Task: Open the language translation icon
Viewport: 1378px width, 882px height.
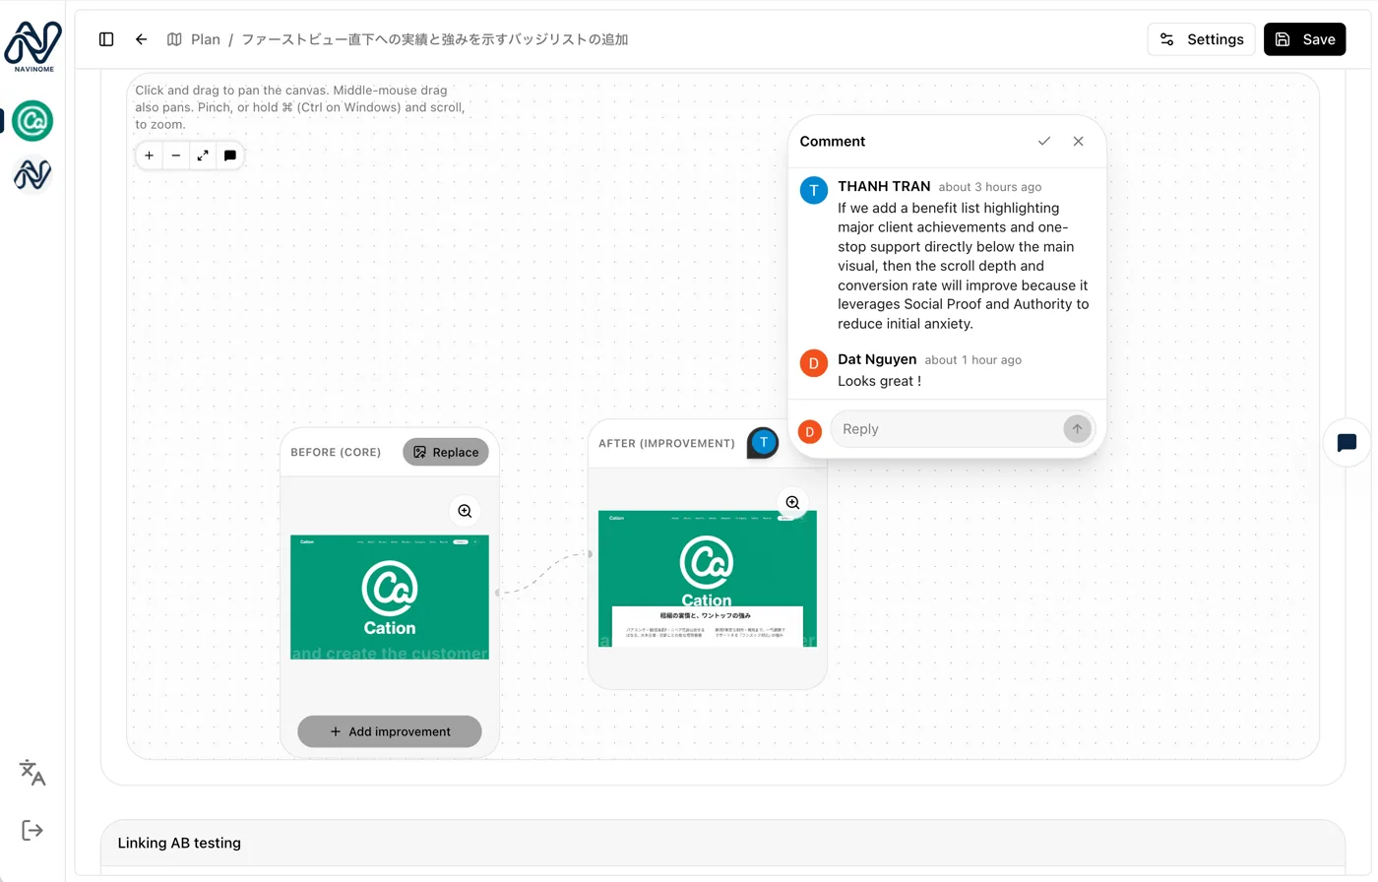Action: pos(32,773)
